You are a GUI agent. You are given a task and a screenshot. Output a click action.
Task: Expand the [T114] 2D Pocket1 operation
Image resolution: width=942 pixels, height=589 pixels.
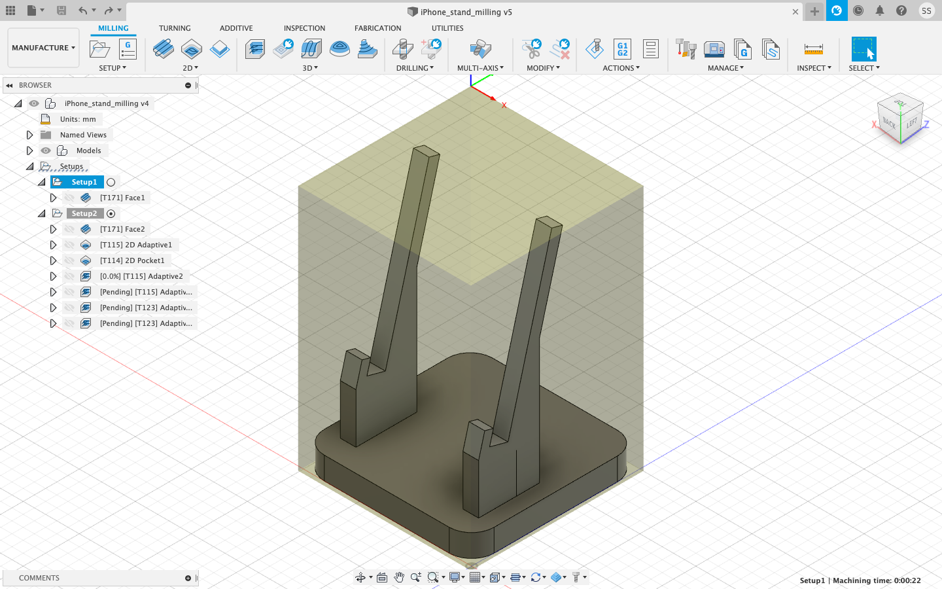point(53,260)
